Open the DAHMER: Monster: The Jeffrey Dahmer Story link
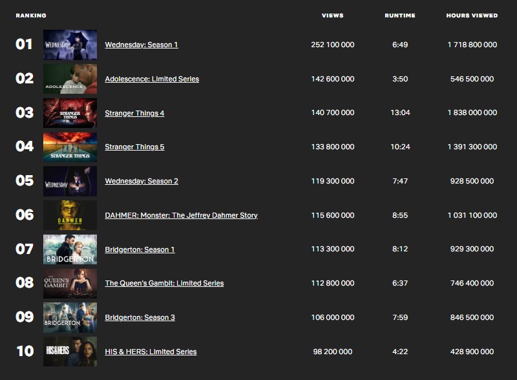 click(180, 215)
